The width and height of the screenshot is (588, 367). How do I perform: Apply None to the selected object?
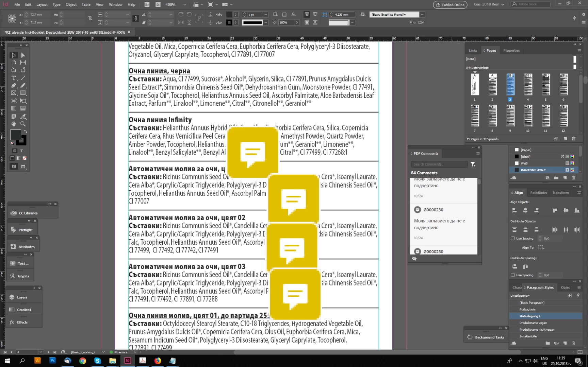coord(24,158)
